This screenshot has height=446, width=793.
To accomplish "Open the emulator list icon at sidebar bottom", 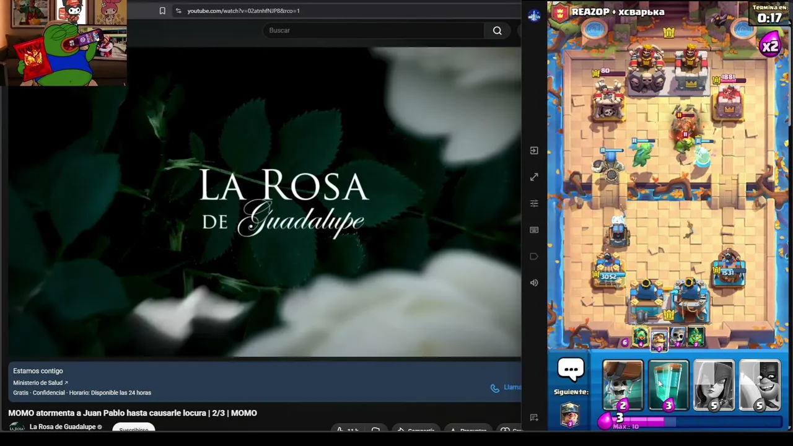I will 534,418.
